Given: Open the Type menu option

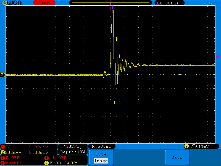Looking at the screenshot, I should 101,154.
